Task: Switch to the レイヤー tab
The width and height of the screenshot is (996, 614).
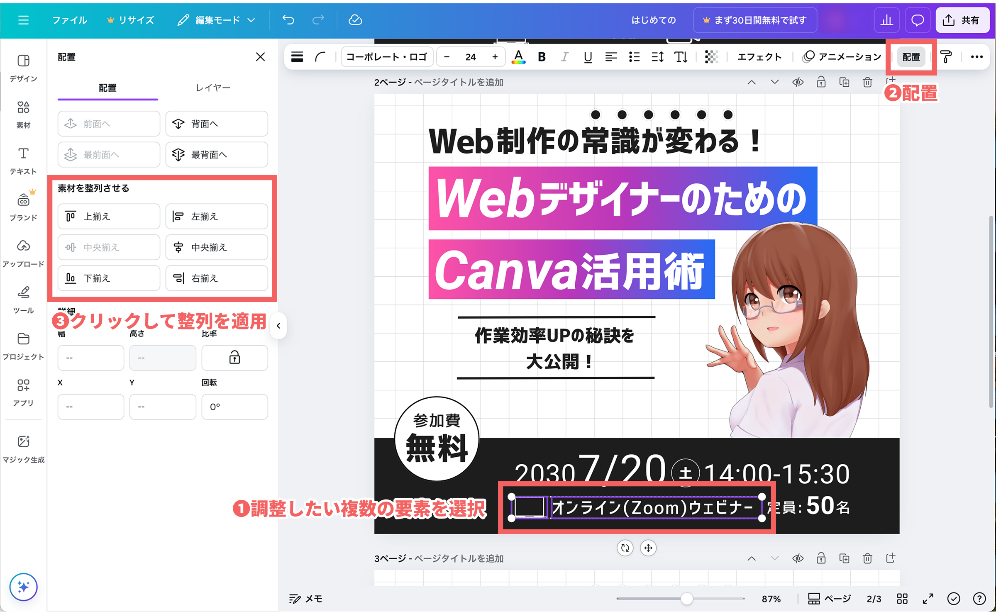Action: [213, 88]
